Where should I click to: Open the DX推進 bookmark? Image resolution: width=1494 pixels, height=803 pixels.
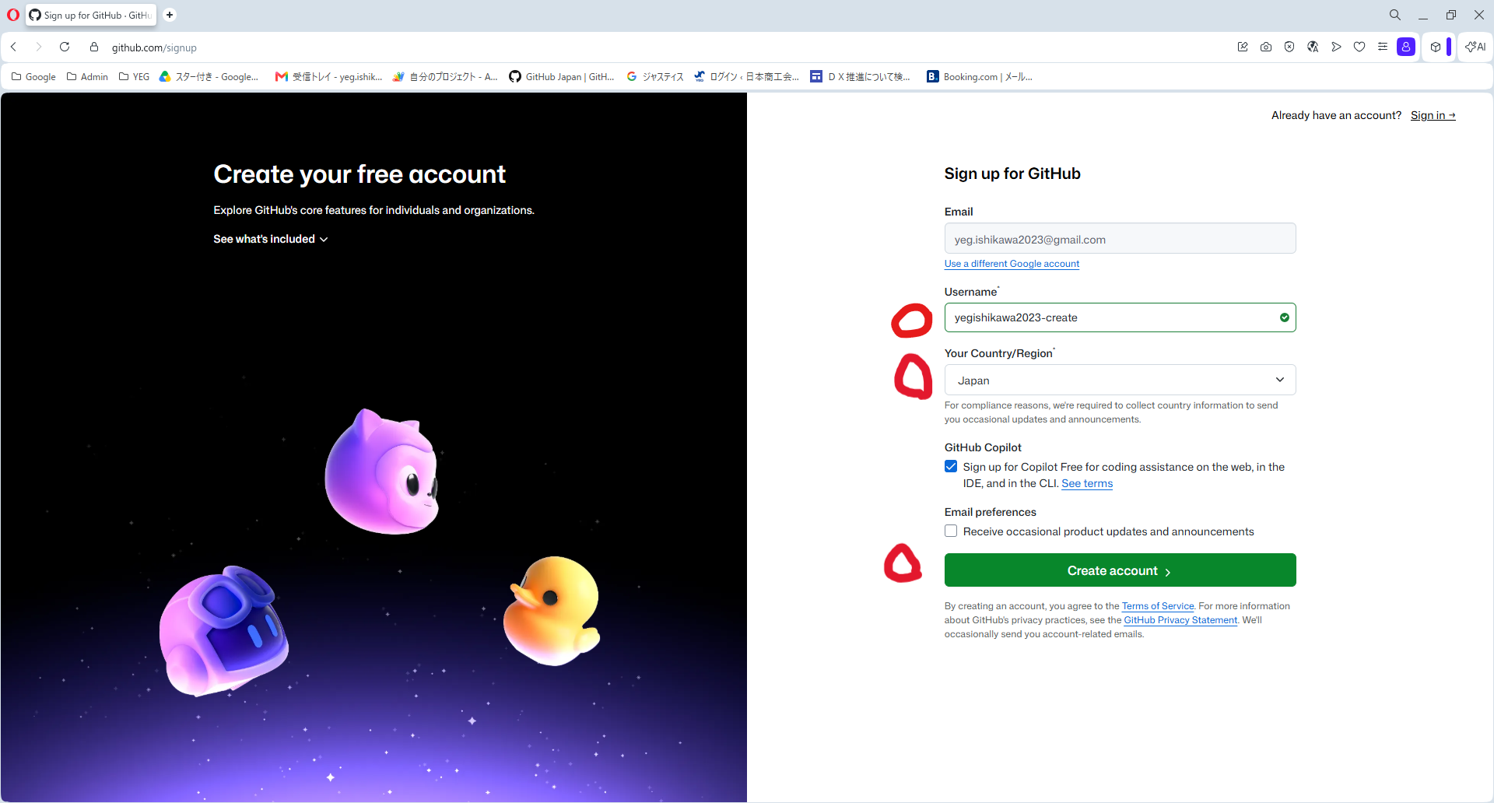tap(860, 77)
